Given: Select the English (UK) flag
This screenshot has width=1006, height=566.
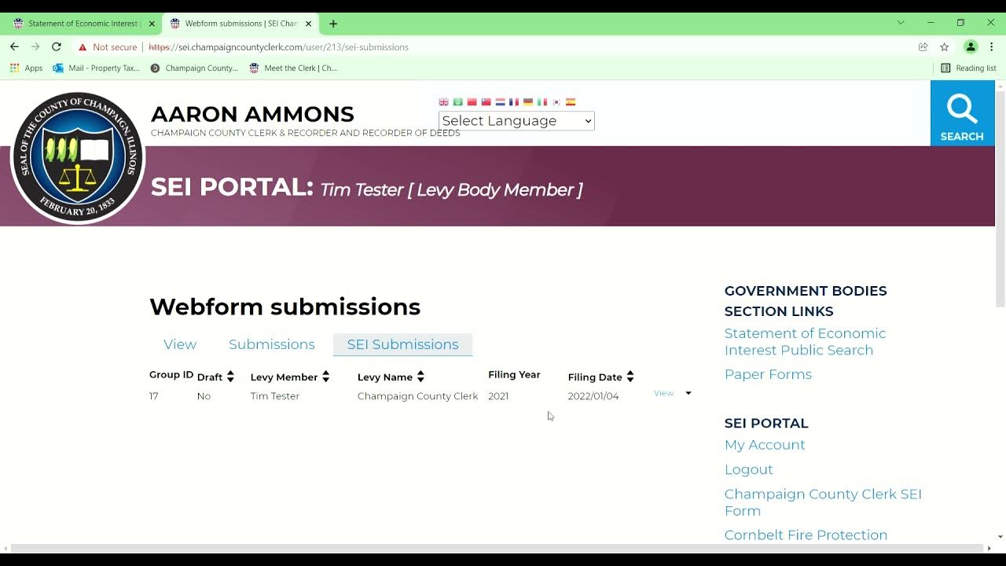Looking at the screenshot, I should [x=443, y=102].
